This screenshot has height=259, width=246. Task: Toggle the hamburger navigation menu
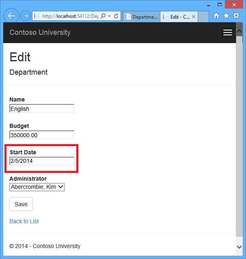coord(227,32)
